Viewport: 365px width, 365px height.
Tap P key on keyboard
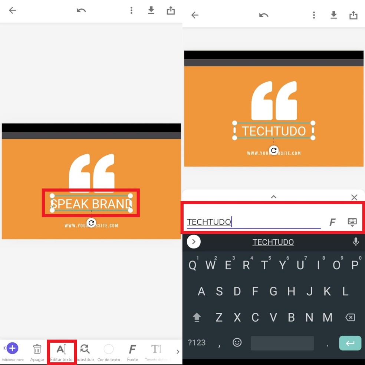click(355, 265)
